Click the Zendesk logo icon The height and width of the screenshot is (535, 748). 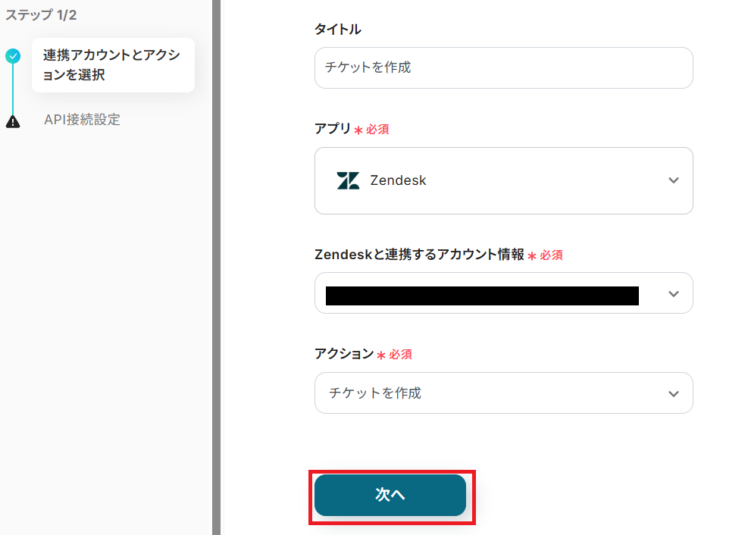348,180
